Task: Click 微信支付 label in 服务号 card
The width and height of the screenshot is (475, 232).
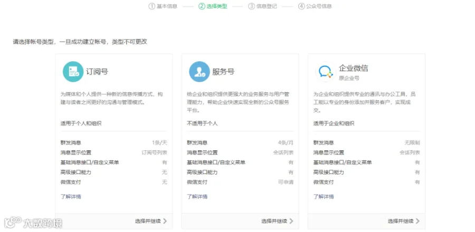Action: pos(197,182)
